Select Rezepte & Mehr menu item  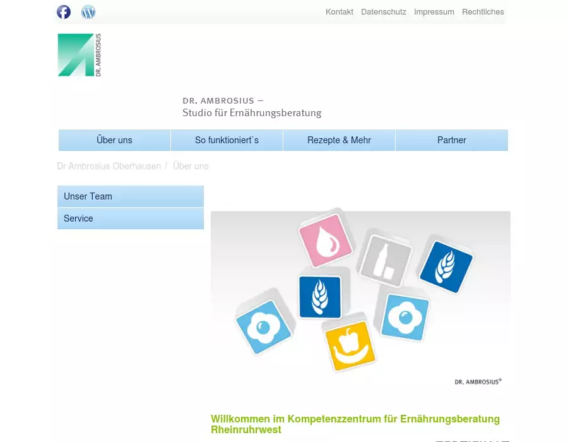(339, 140)
